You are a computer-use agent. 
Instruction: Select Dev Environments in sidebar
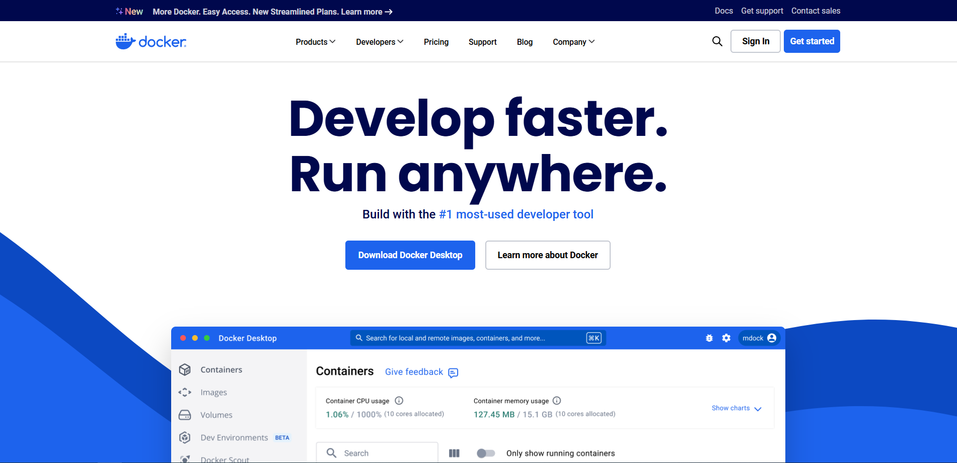(234, 437)
